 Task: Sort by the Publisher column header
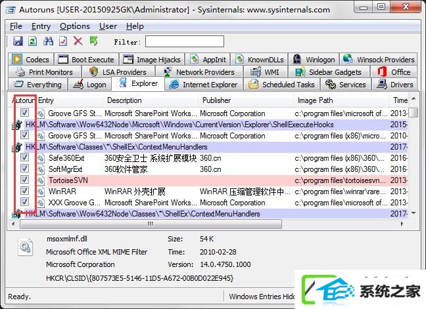coord(246,100)
